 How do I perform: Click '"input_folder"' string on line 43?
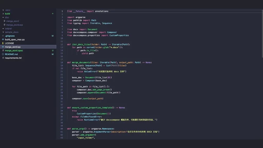pyautogui.click(x=85, y=138)
